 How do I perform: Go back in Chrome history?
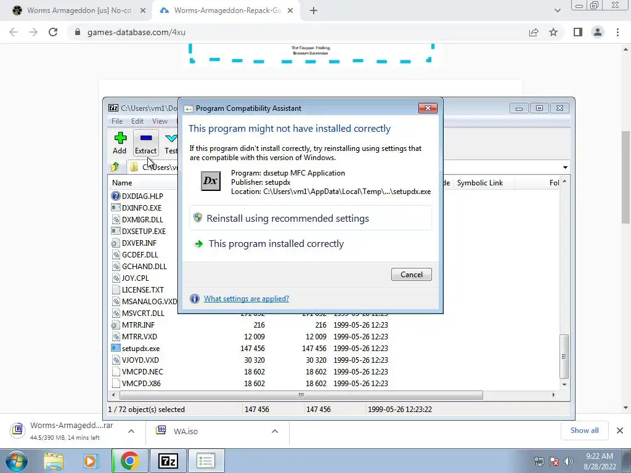coord(14,32)
